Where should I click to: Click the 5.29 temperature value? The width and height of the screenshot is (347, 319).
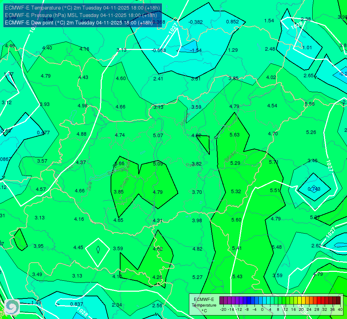[235, 163]
